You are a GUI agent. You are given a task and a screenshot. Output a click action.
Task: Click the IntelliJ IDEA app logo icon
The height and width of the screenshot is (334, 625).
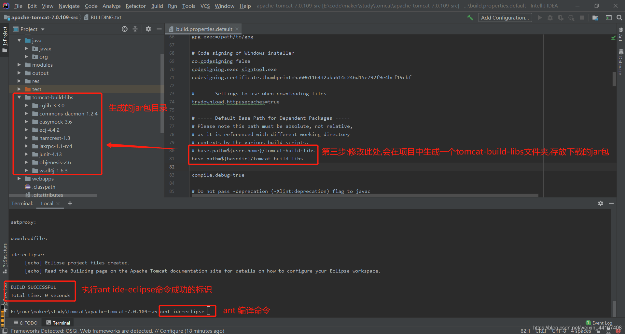pos(6,6)
